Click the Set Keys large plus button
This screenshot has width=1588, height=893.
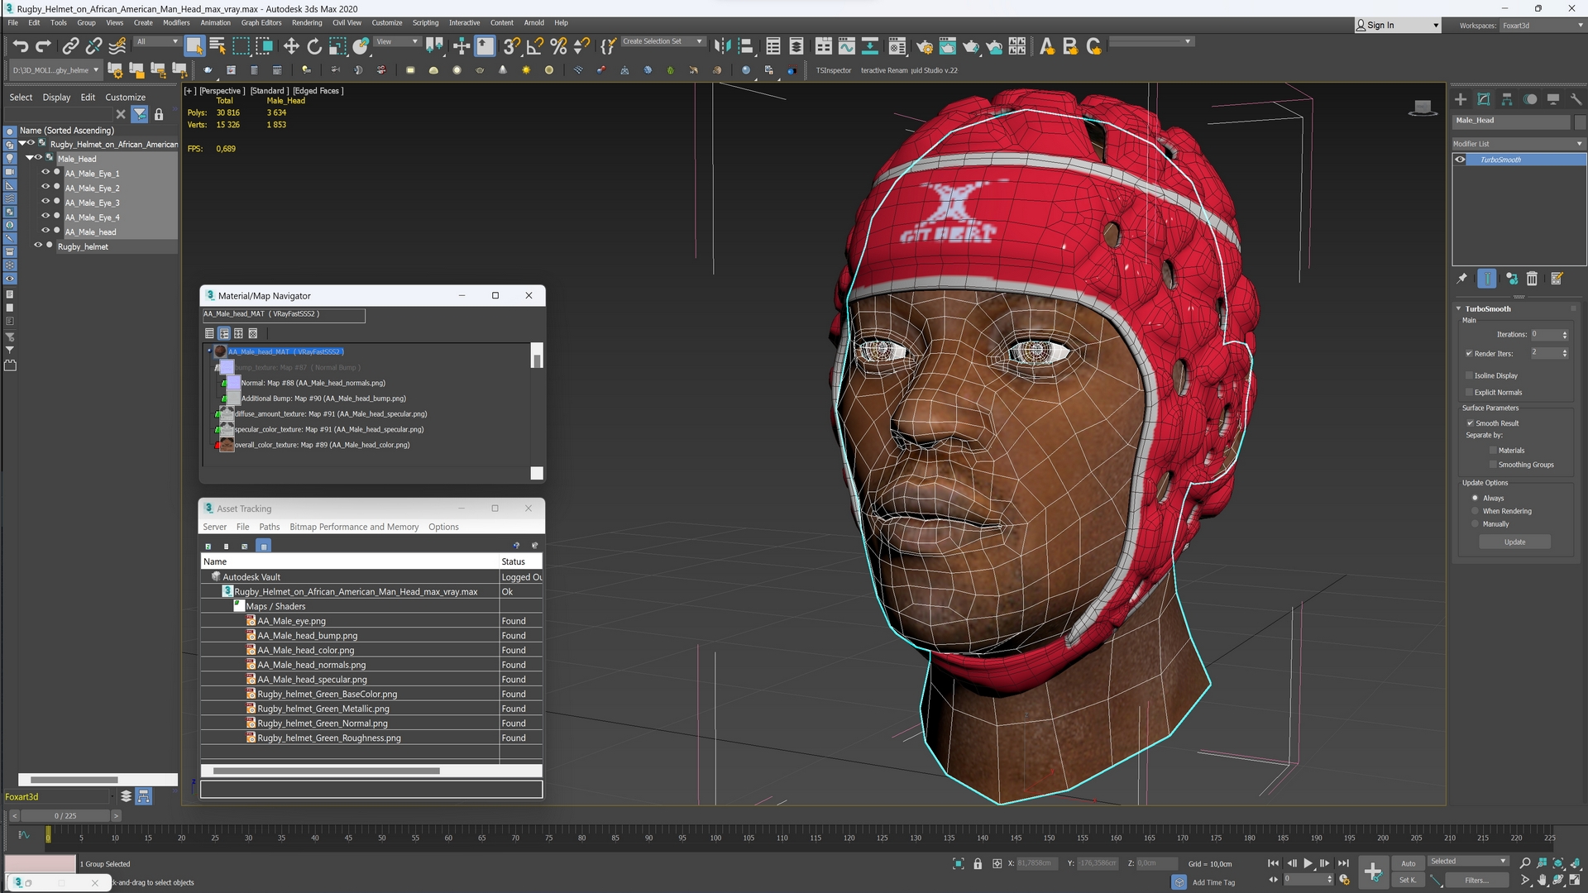tap(1373, 872)
